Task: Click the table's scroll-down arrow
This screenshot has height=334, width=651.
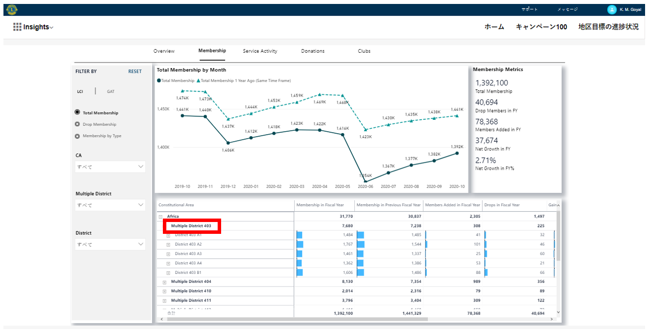Action: 558,312
